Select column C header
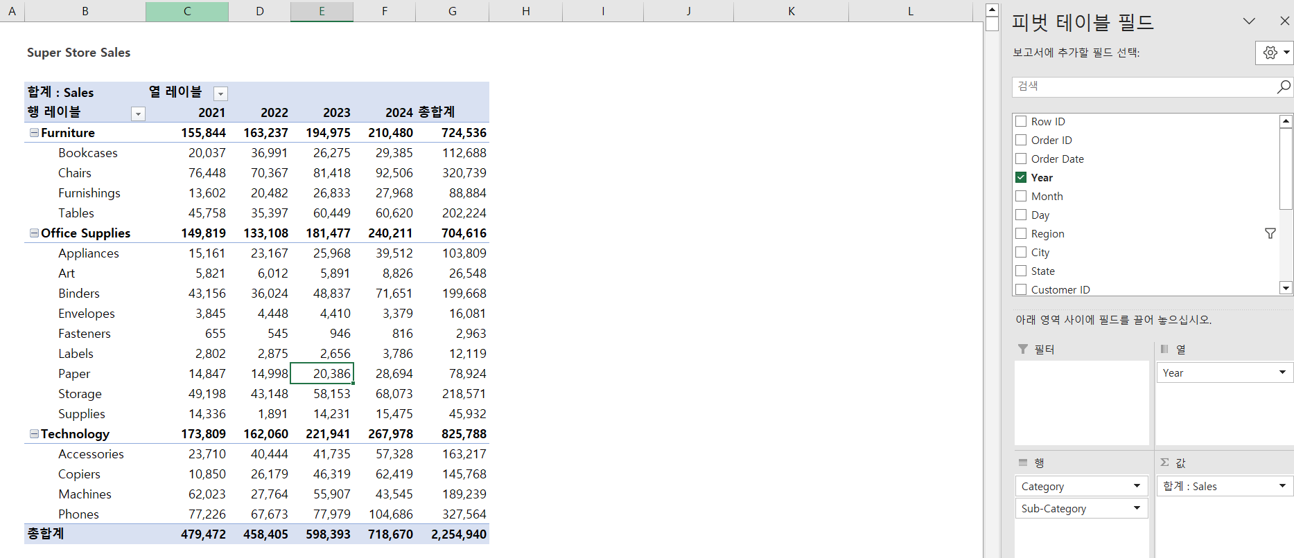 tap(187, 11)
